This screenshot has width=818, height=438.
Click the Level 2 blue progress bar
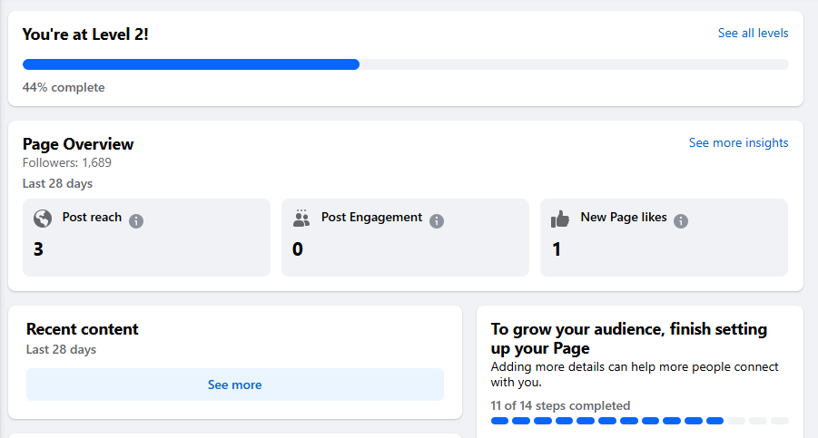pyautogui.click(x=191, y=64)
